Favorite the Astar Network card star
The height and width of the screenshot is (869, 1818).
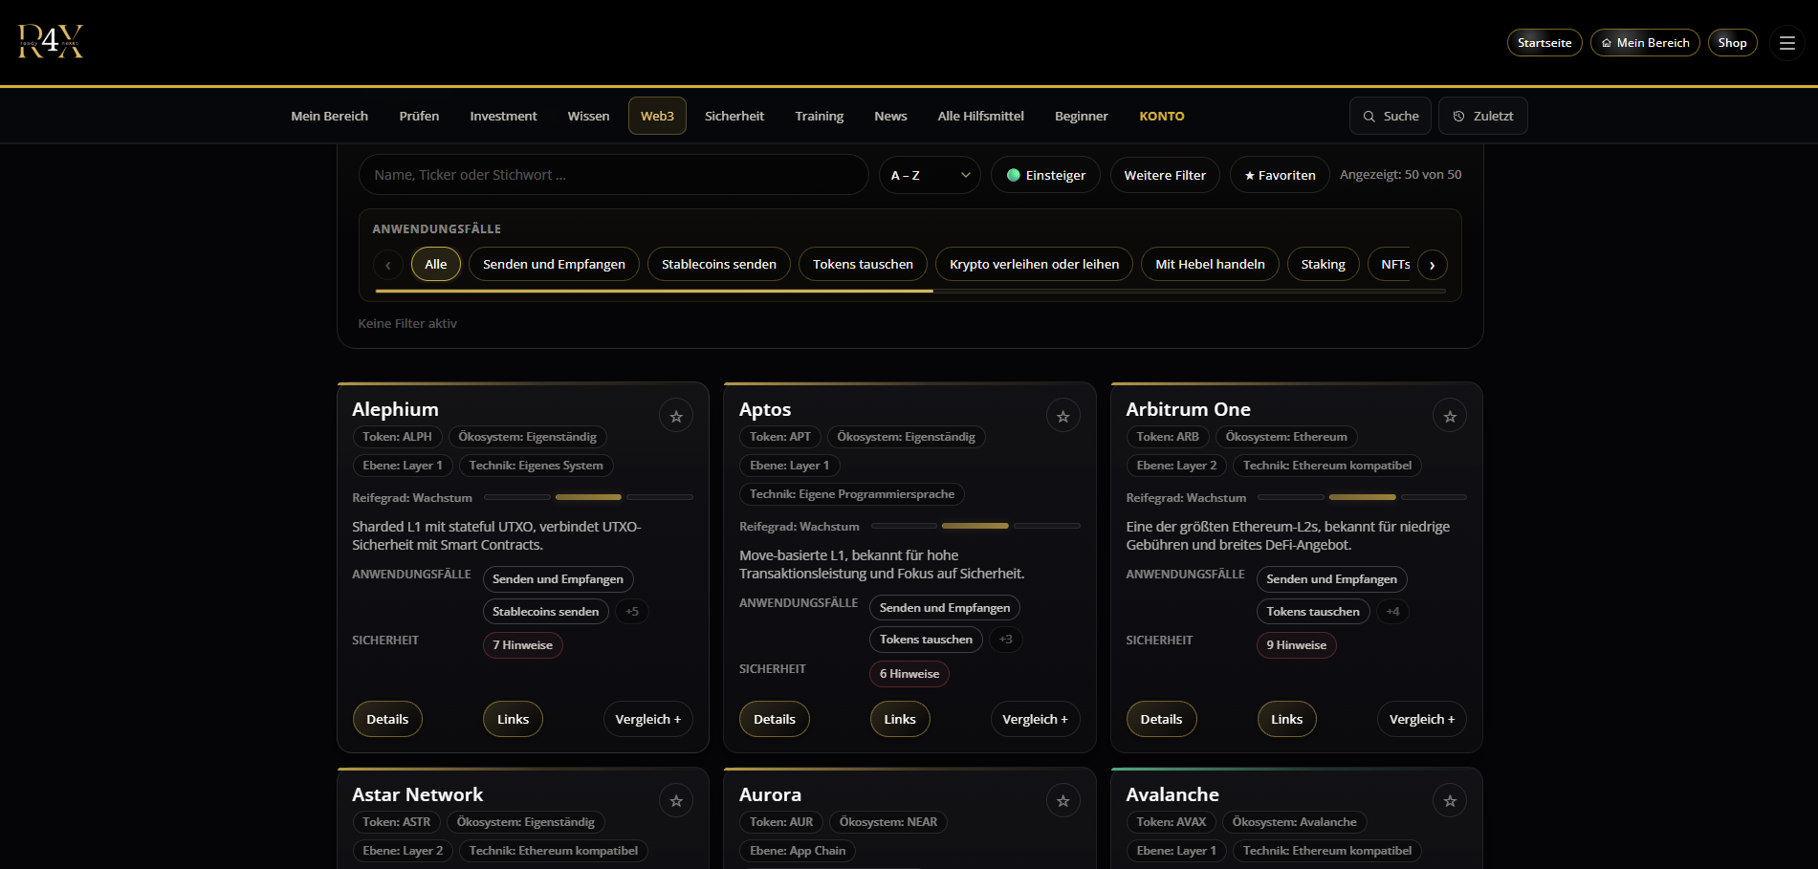(x=676, y=801)
